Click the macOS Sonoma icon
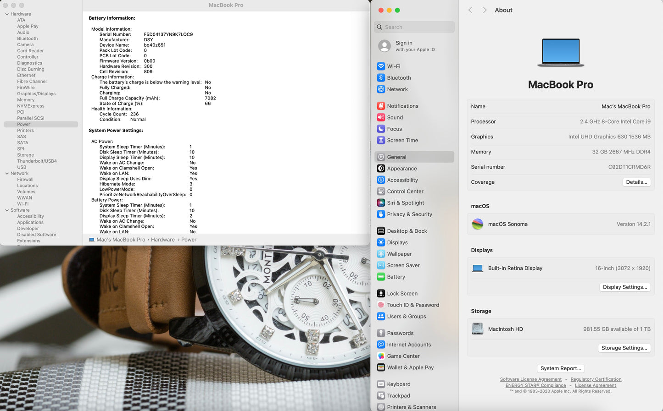 tap(478, 224)
